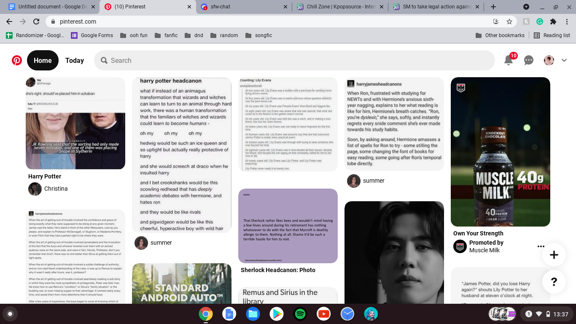Close the sfw-chat tab

click(x=285, y=7)
